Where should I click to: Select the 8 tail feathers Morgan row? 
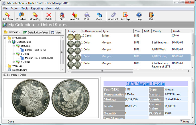[129, 44]
